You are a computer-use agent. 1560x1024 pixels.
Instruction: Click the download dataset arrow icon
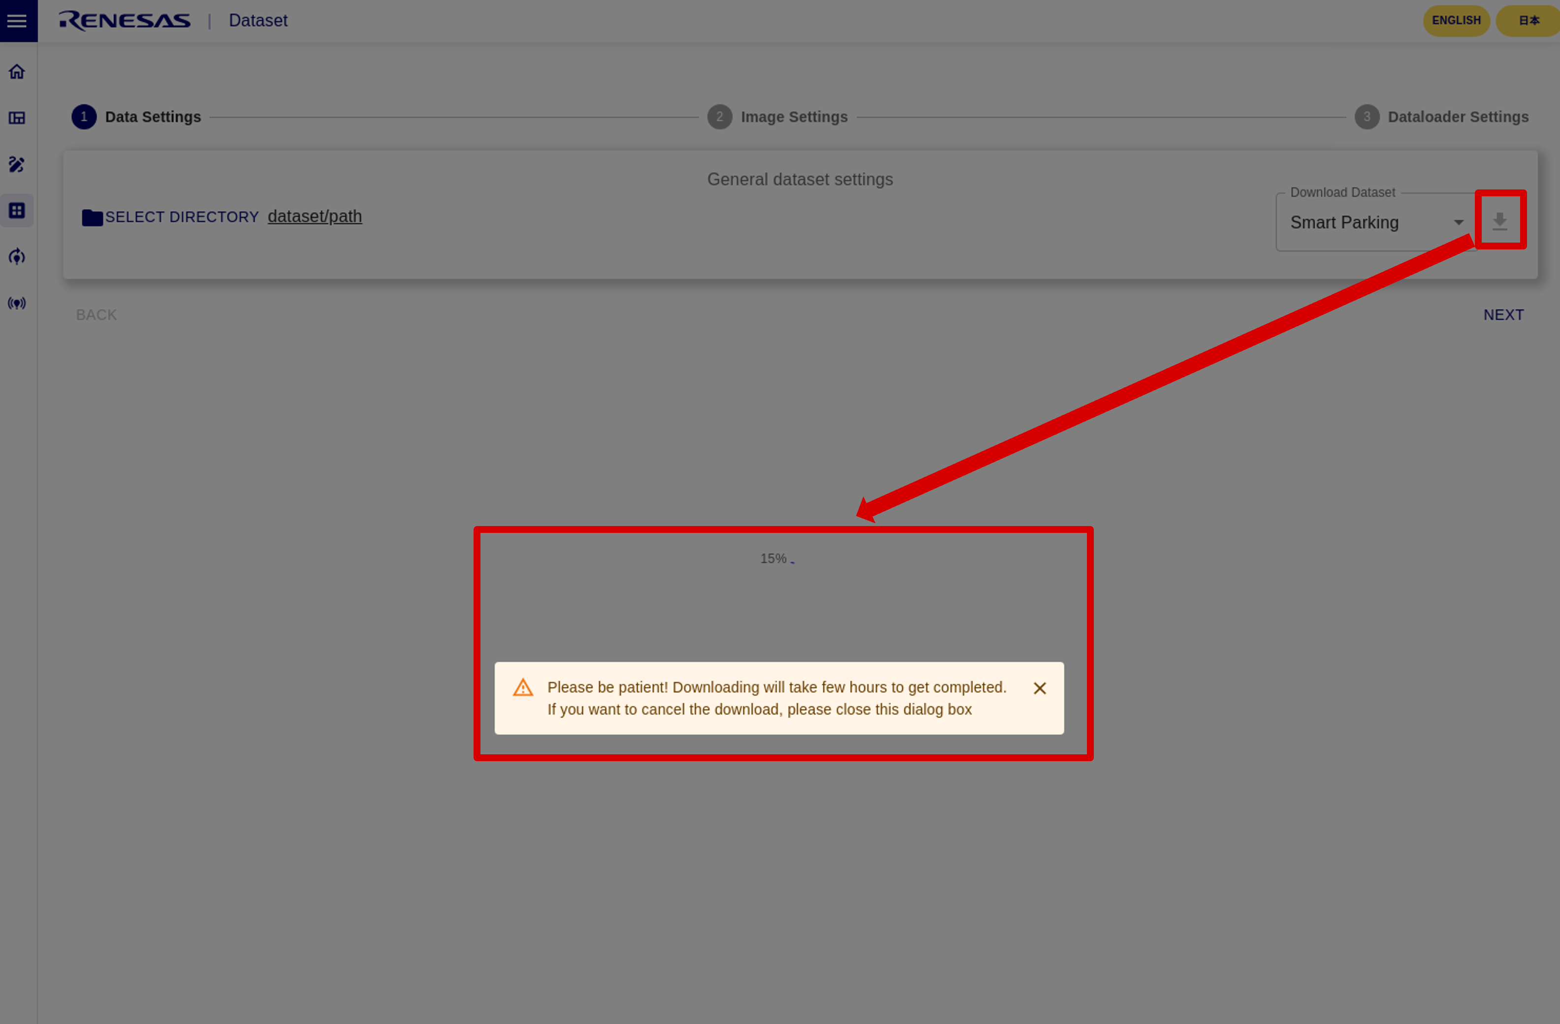[1500, 221]
